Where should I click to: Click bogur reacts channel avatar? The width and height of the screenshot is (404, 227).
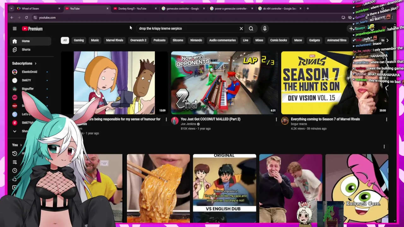(285, 121)
